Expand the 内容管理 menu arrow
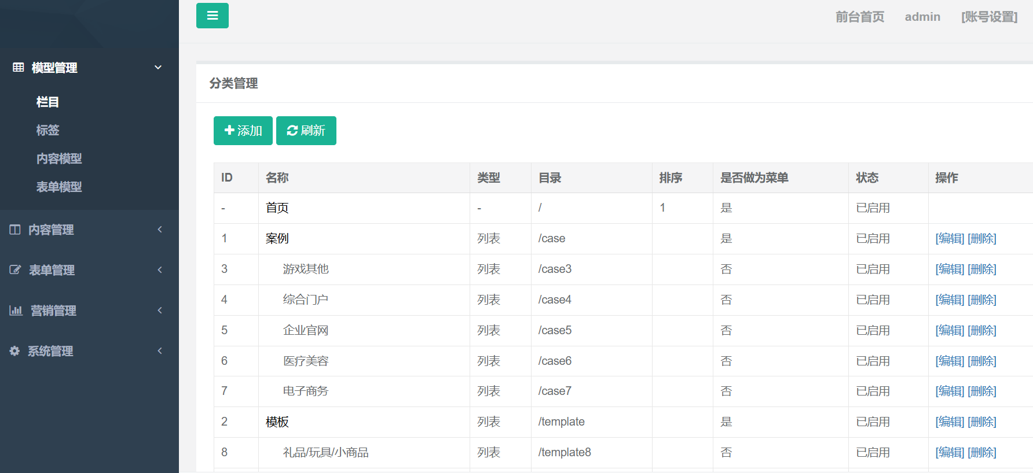The height and width of the screenshot is (473, 1033). click(160, 230)
